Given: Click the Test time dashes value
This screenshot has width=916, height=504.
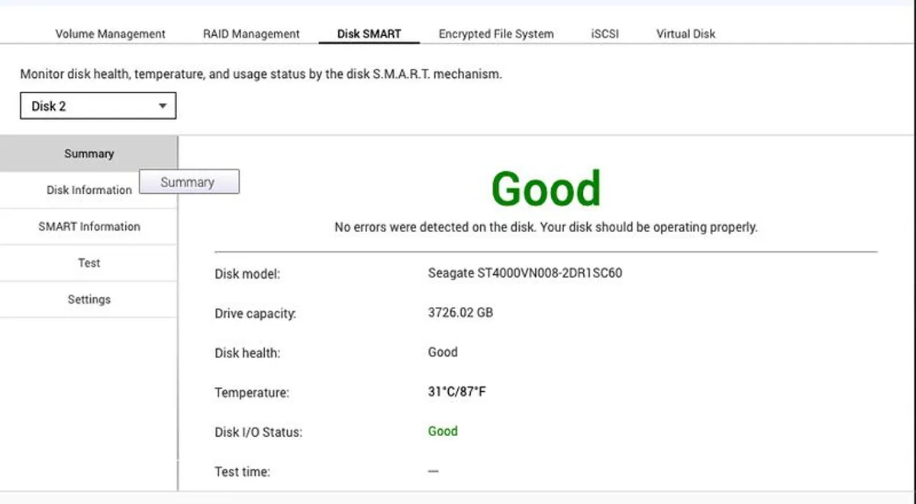Looking at the screenshot, I should click(434, 471).
